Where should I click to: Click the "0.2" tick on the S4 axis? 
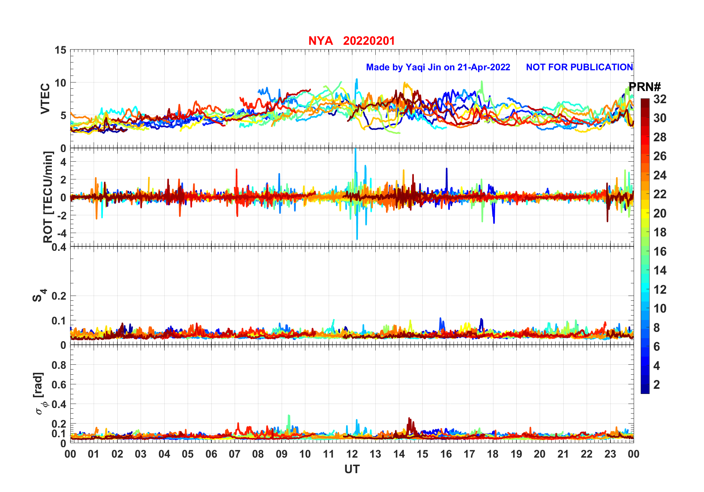tap(59, 296)
